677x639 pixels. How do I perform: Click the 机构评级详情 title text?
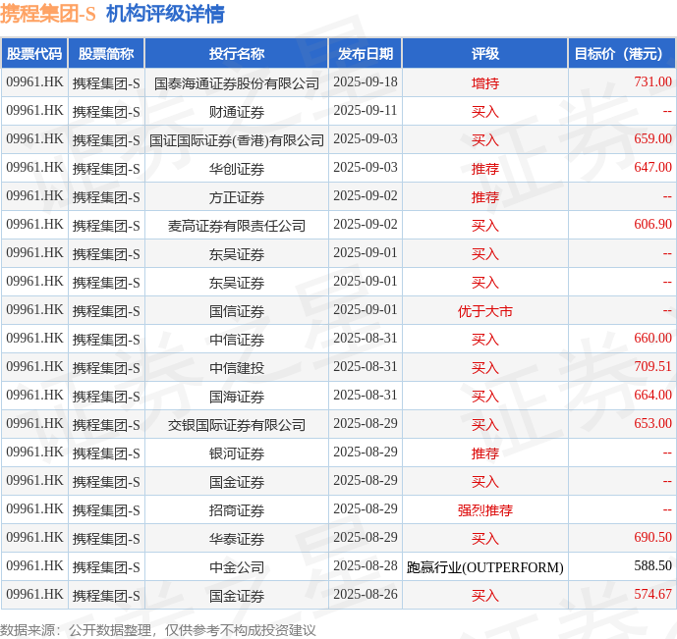(x=165, y=14)
